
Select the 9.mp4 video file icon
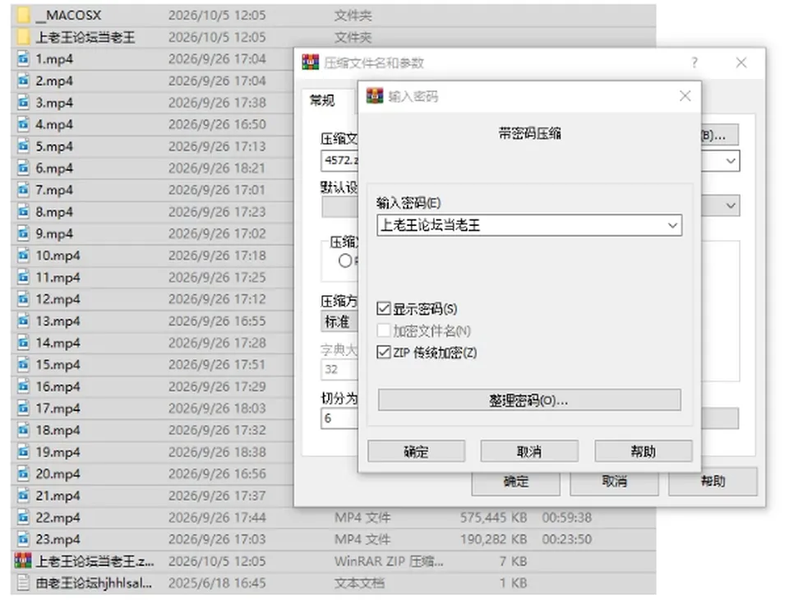(x=23, y=233)
